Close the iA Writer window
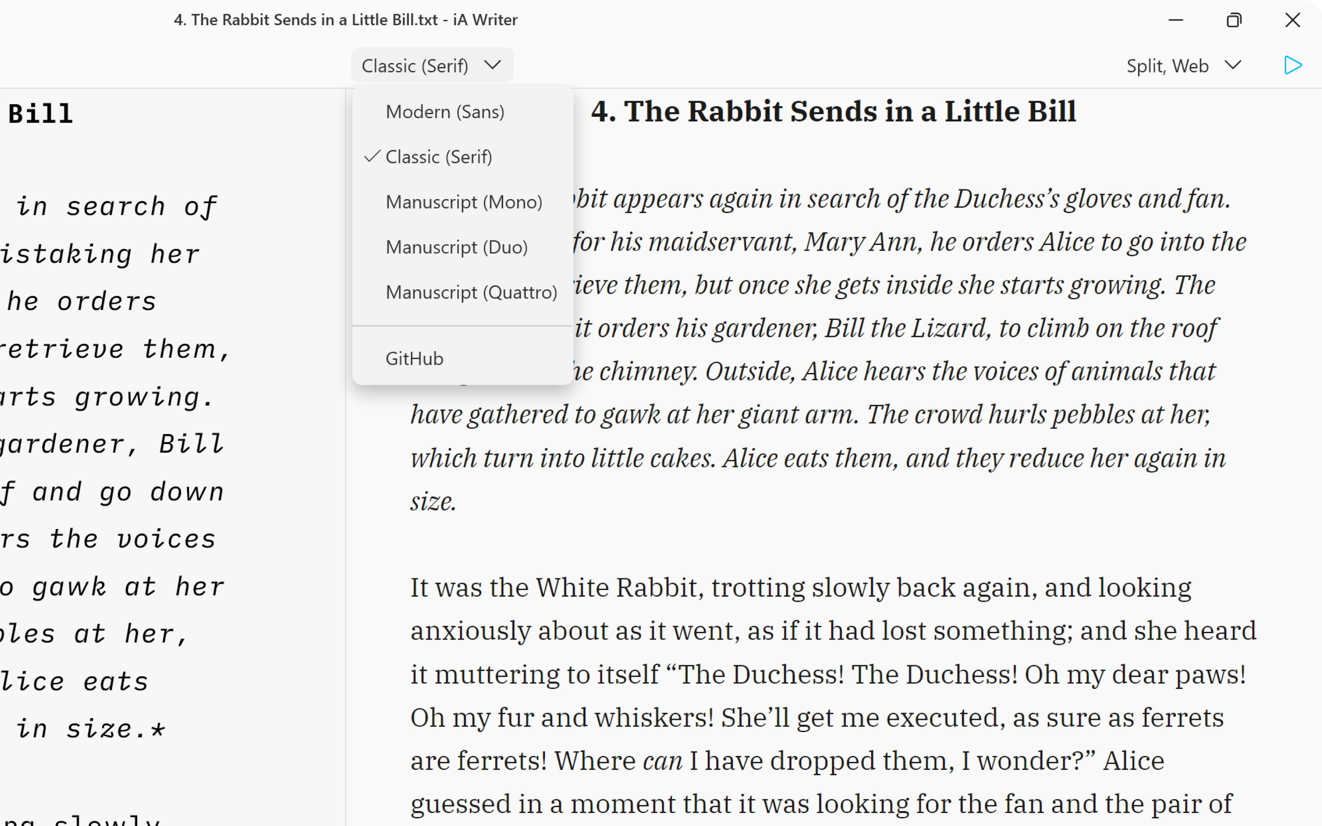Viewport: 1322px width, 826px height. [1292, 20]
